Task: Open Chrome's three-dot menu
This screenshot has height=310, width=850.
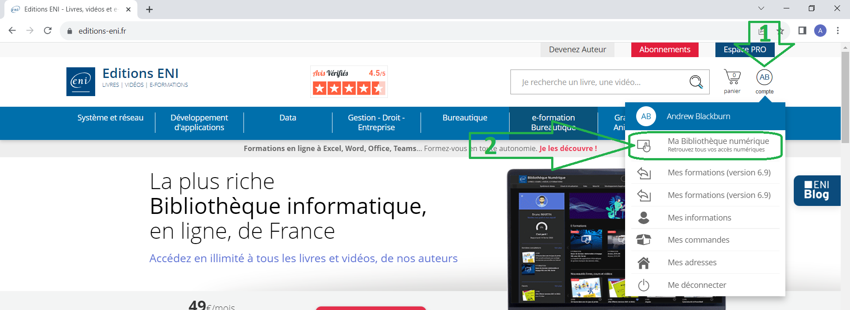Action: click(838, 31)
